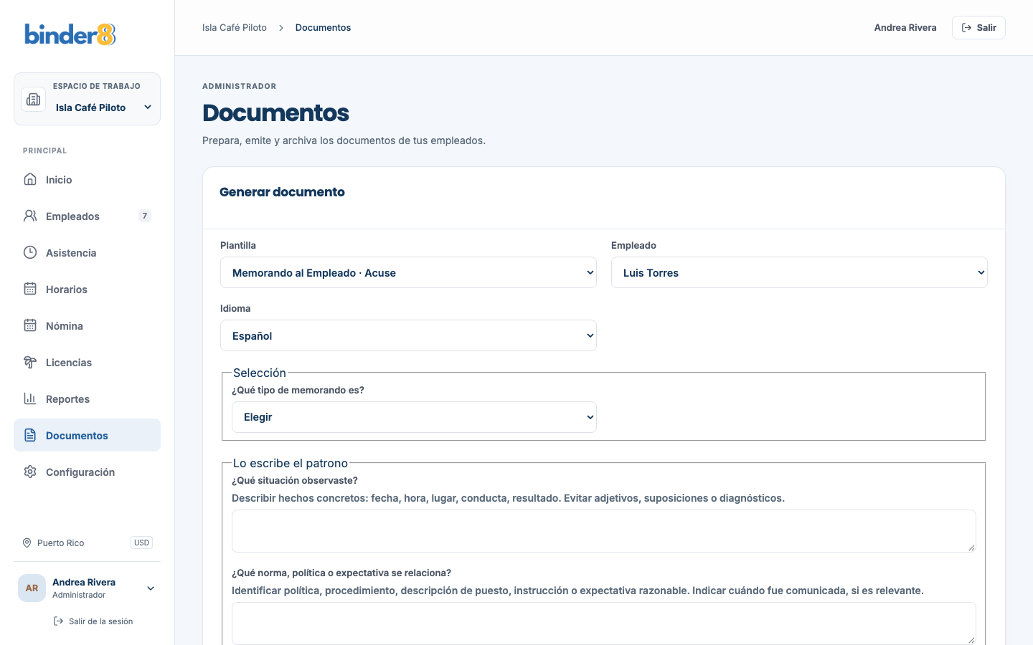Image resolution: width=1033 pixels, height=645 pixels.
Task: Click the Puerto Rico location label
Action: pyautogui.click(x=61, y=543)
